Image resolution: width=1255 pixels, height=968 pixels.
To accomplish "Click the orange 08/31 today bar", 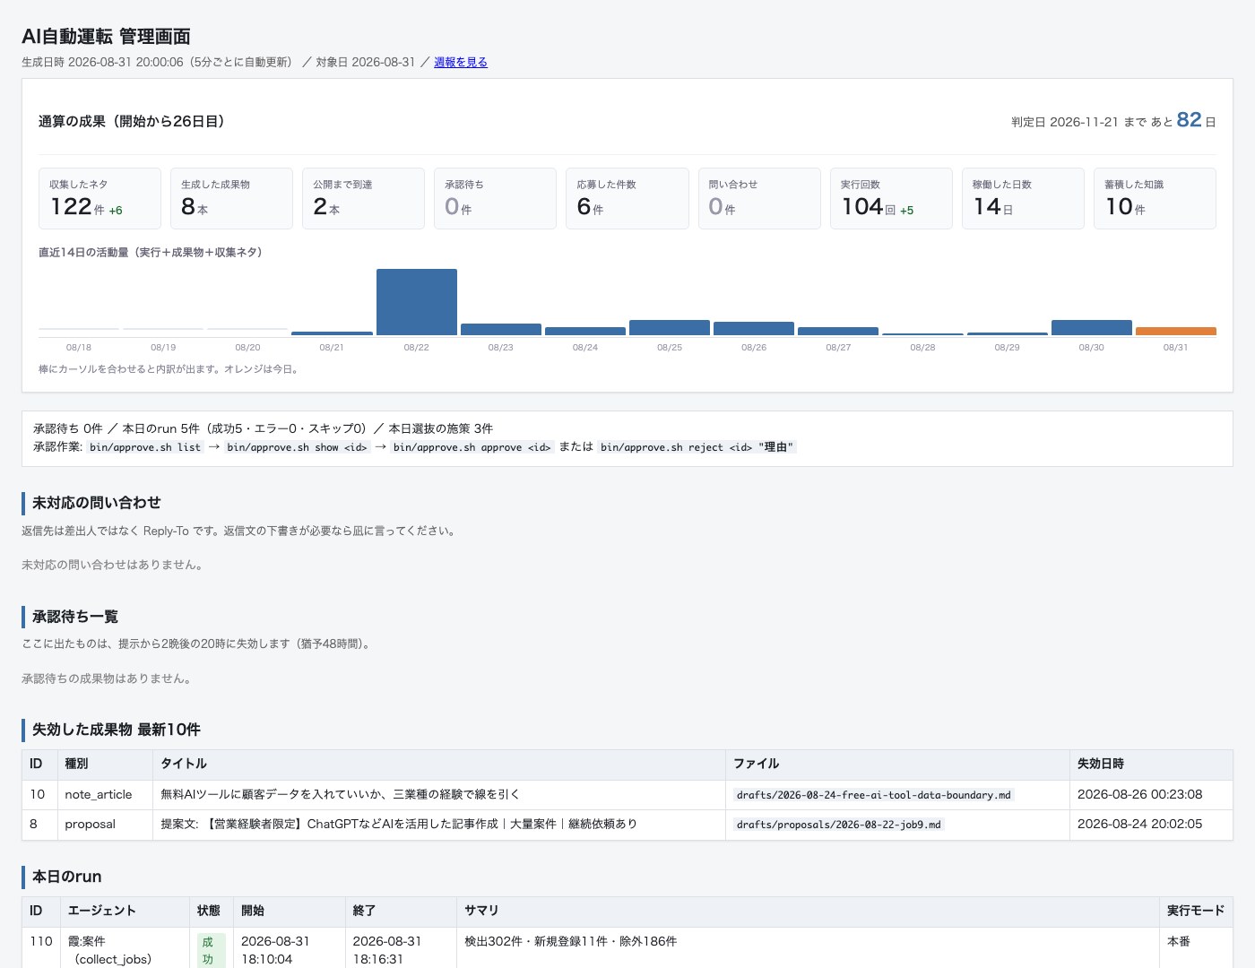I will tap(1176, 332).
